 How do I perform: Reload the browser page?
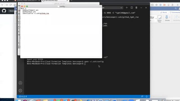[x=11, y=5]
